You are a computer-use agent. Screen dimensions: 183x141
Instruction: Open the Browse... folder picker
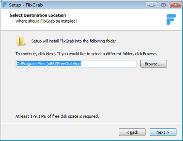point(153,64)
